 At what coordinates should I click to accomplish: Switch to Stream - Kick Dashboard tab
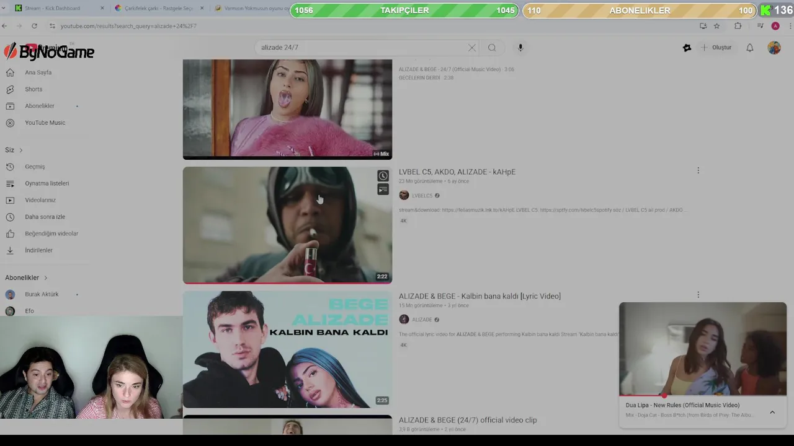tap(53, 9)
